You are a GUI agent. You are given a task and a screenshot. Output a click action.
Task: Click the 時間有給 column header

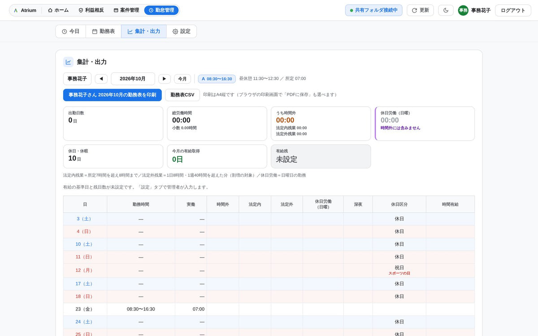(x=450, y=204)
